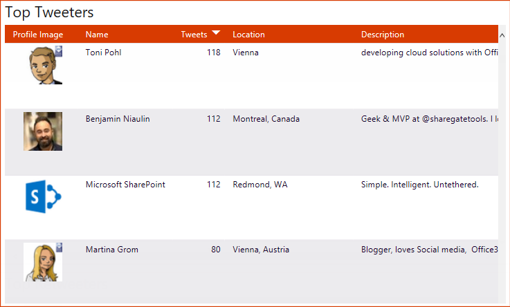510x307 pixels.
Task: Click badge icon on Toni Pohl's avatar
Action: coord(59,50)
